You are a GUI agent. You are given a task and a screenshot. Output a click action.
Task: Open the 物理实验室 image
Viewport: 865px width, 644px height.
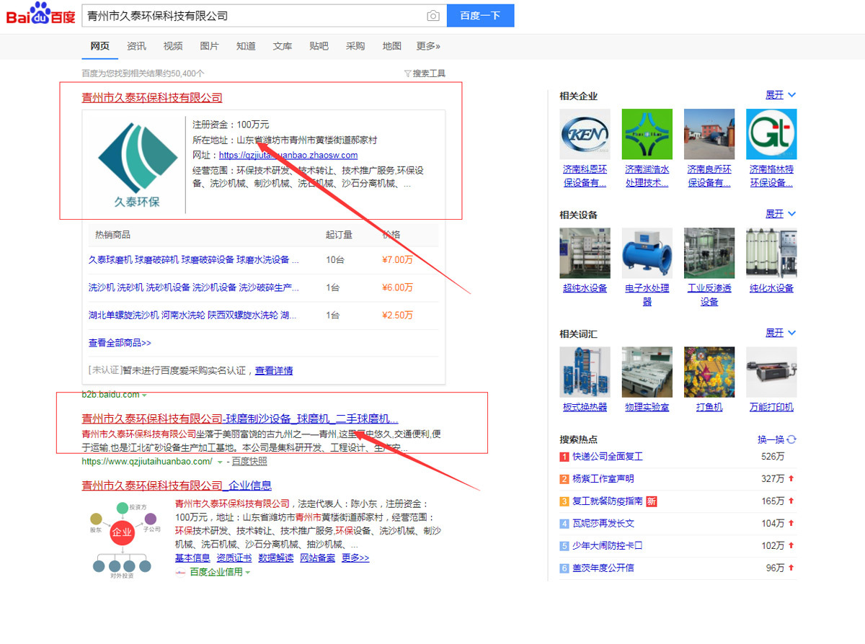tap(647, 372)
